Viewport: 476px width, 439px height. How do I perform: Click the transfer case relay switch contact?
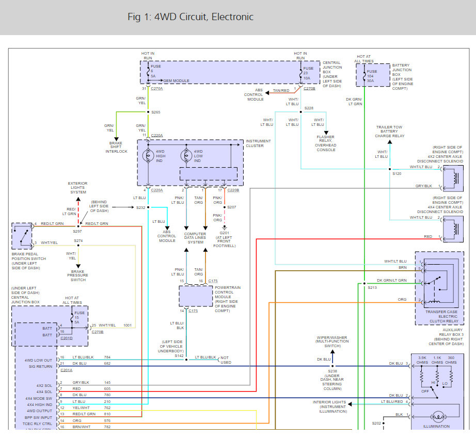click(433, 281)
